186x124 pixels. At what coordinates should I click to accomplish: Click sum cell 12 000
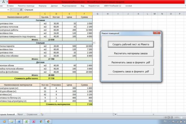[84, 30]
